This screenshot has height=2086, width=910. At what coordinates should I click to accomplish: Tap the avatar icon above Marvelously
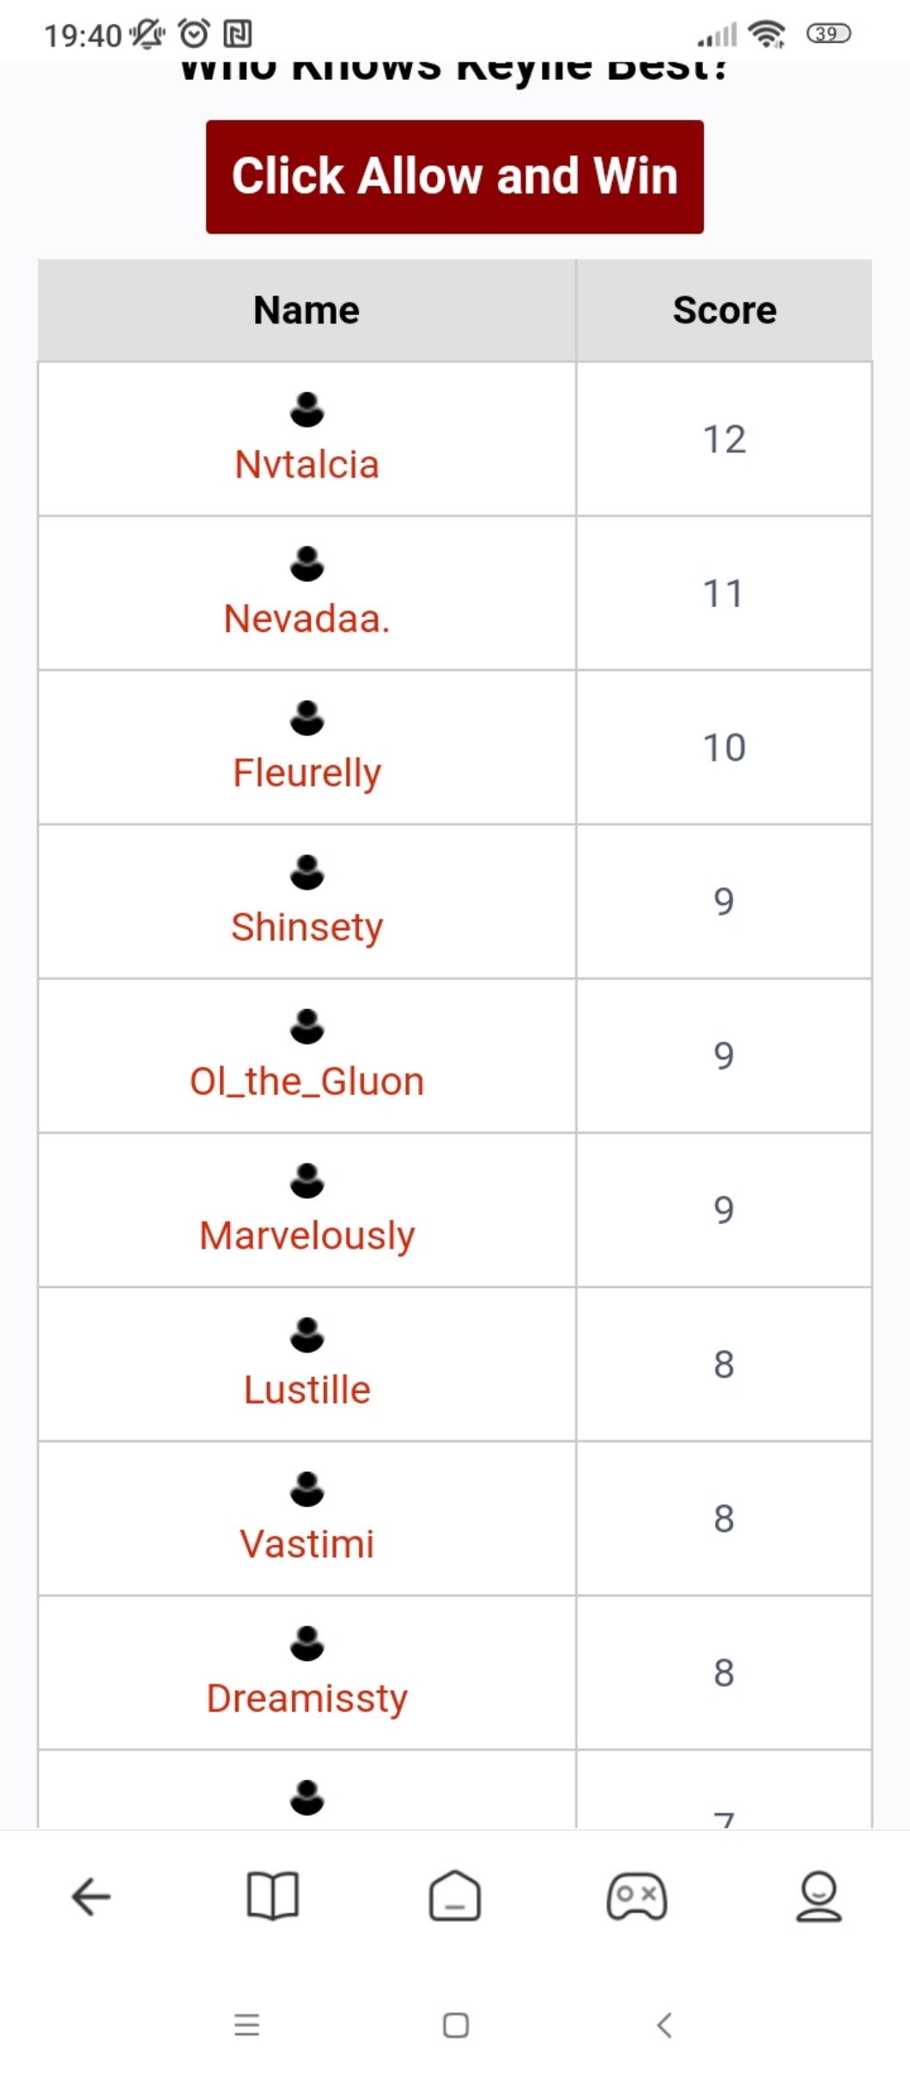306,1181
